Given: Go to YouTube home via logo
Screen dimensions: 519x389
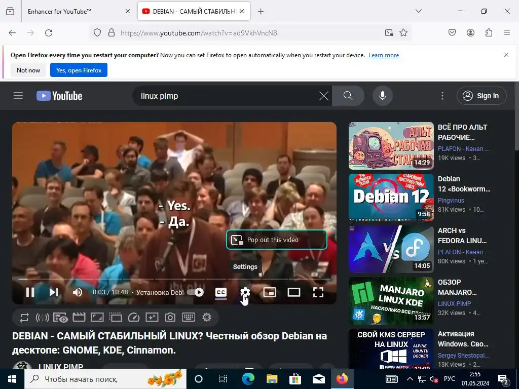Looking at the screenshot, I should pyautogui.click(x=59, y=96).
